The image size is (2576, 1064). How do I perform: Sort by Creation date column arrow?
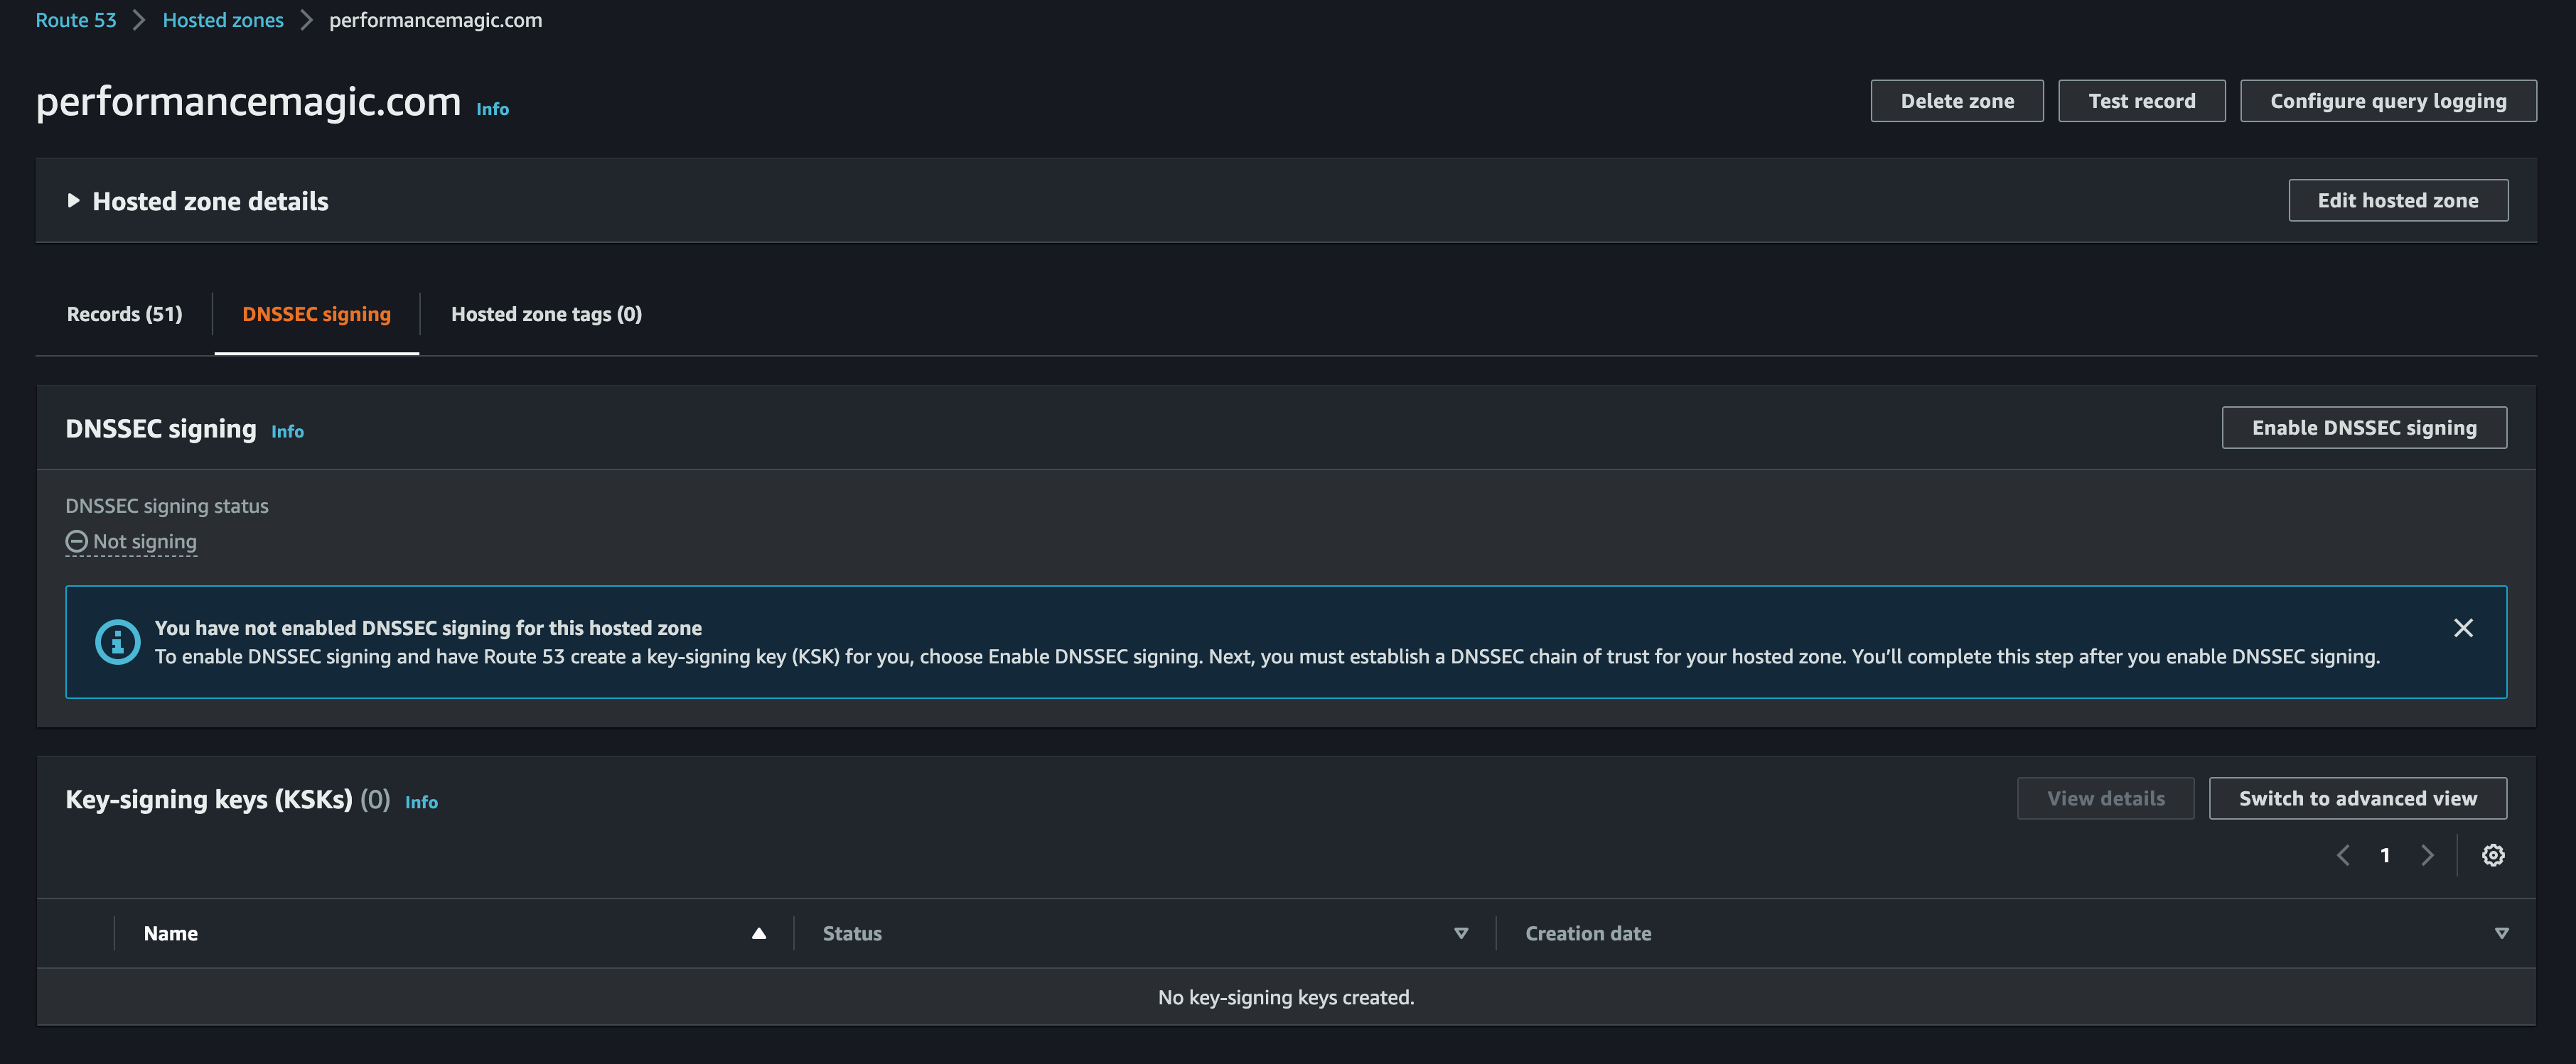pyautogui.click(x=2501, y=933)
